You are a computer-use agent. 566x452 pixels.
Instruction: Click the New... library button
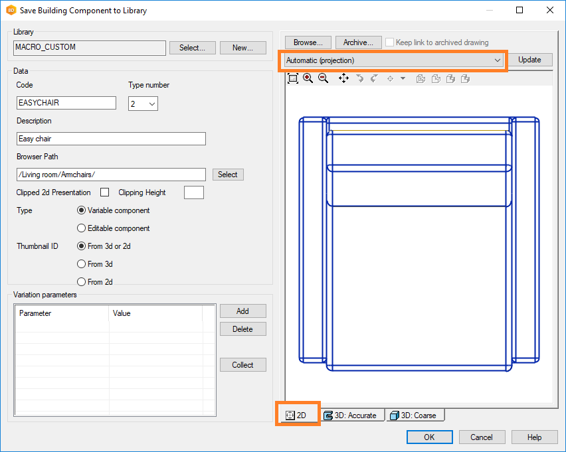(242, 48)
